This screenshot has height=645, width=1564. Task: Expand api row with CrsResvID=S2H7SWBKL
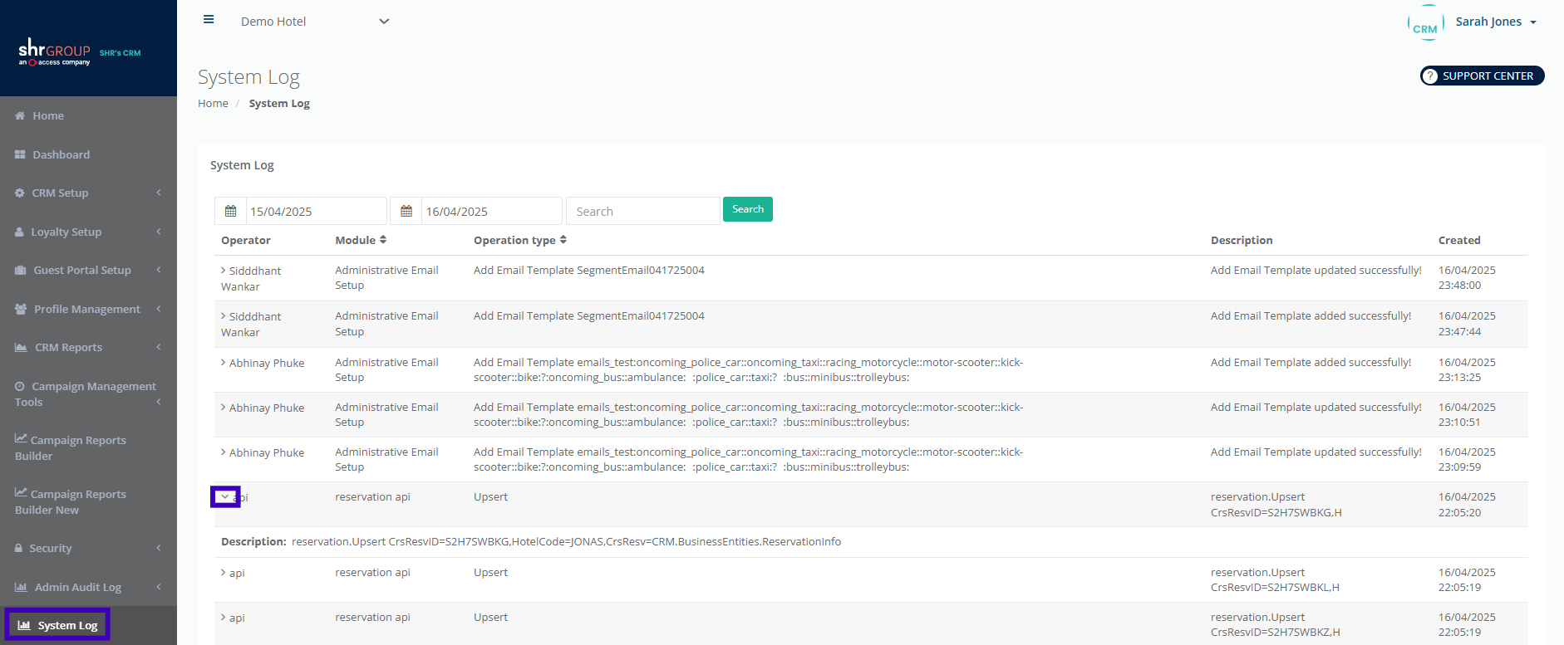coord(224,573)
